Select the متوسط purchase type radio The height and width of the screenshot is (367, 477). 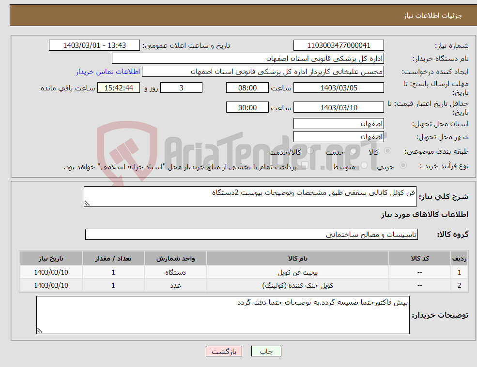364,165
